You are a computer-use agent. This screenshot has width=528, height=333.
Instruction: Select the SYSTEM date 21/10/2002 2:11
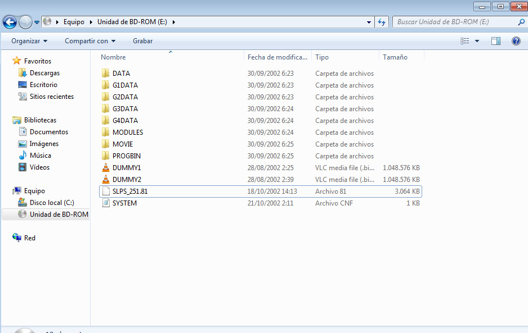coord(270,203)
